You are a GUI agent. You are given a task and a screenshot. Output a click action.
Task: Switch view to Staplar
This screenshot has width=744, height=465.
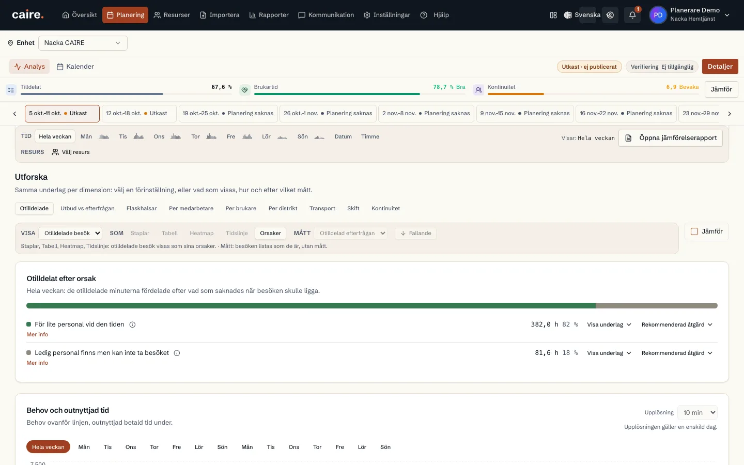[x=140, y=233]
